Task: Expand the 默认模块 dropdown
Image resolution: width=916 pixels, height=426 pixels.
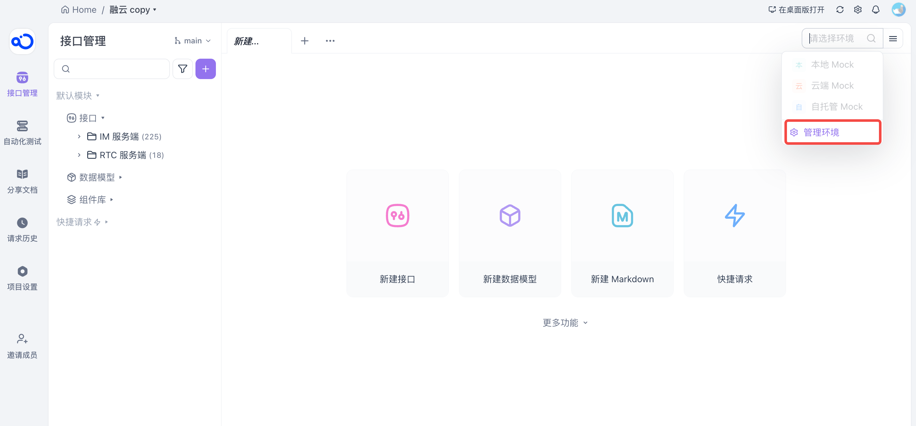Action: (78, 95)
